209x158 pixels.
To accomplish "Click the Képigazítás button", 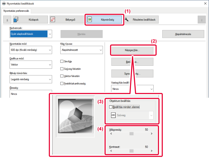I will point(132,50).
